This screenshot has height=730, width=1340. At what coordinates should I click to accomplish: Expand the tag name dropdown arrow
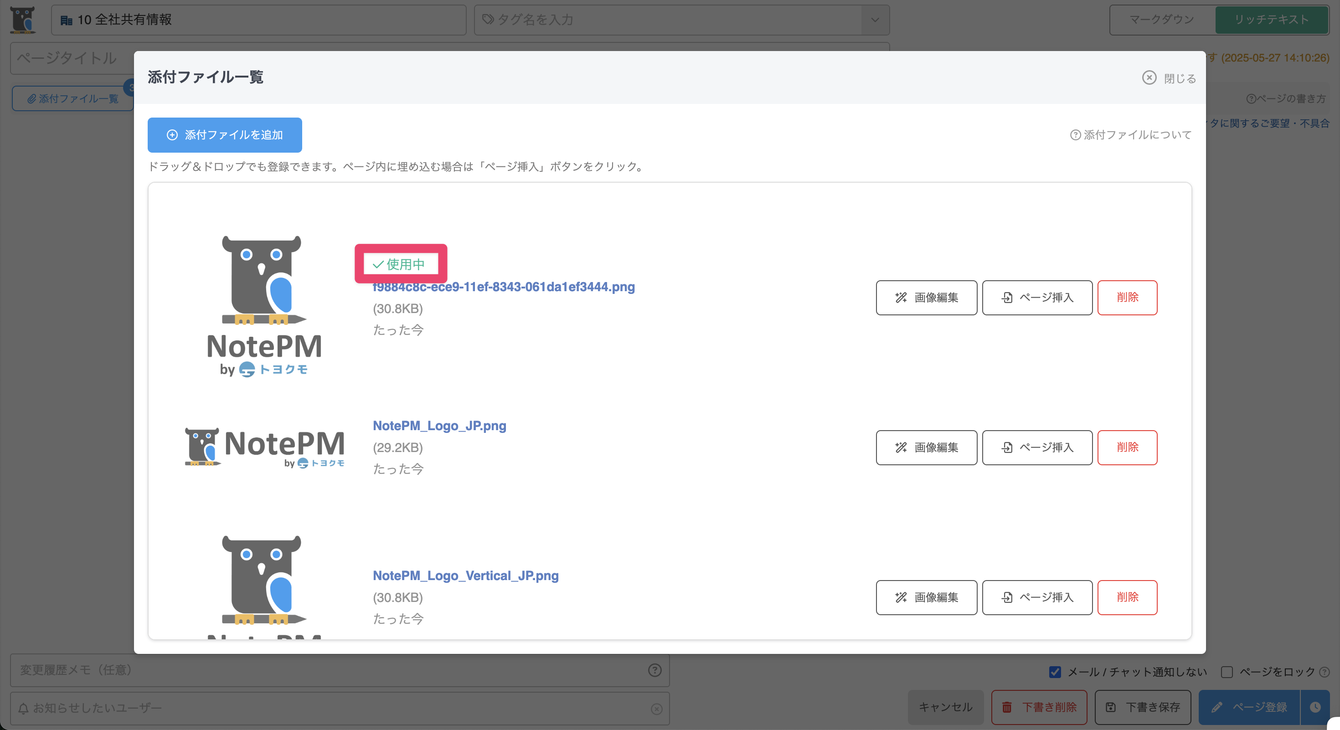[875, 20]
